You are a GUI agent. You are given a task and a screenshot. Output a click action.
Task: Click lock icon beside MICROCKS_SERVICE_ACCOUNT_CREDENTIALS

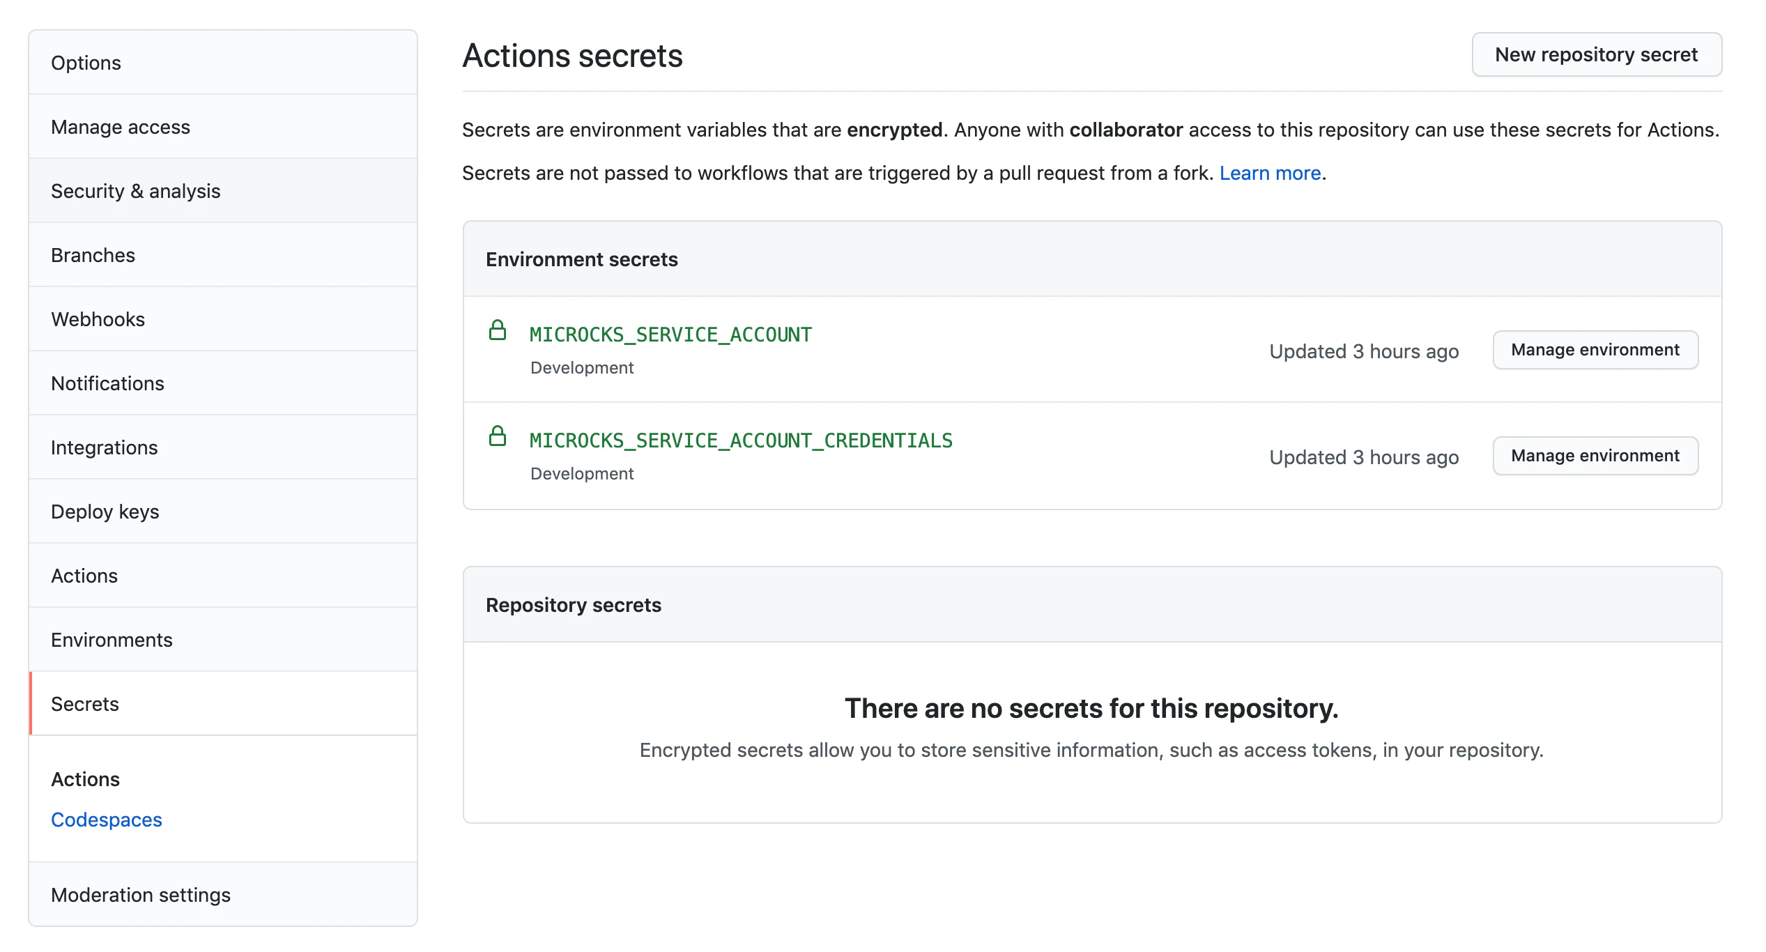pos(498,436)
